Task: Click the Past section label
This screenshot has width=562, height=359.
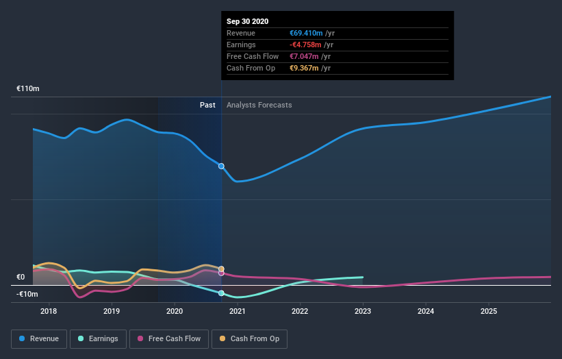Action: 207,105
